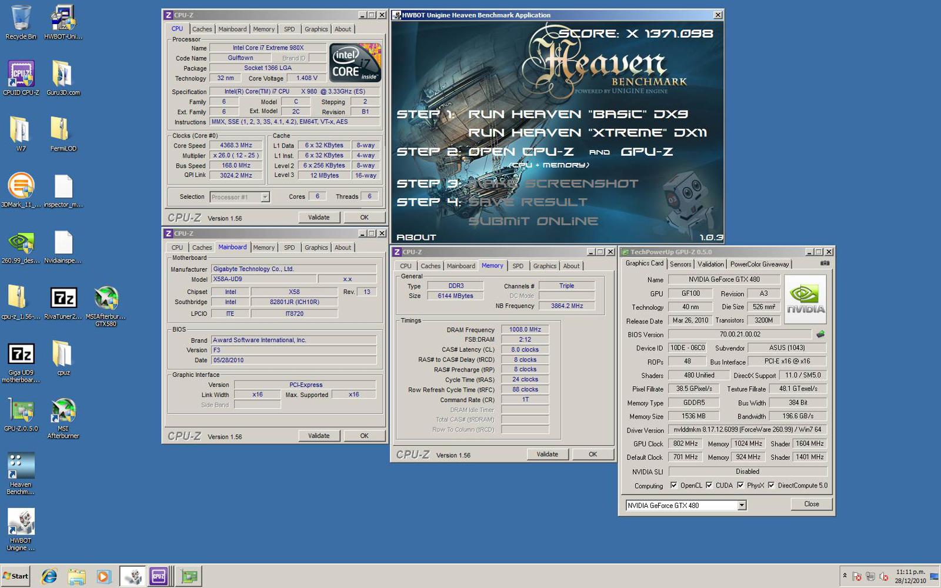This screenshot has width=941, height=588.
Task: Open Processor #1 selection dropdown
Action: click(x=265, y=197)
